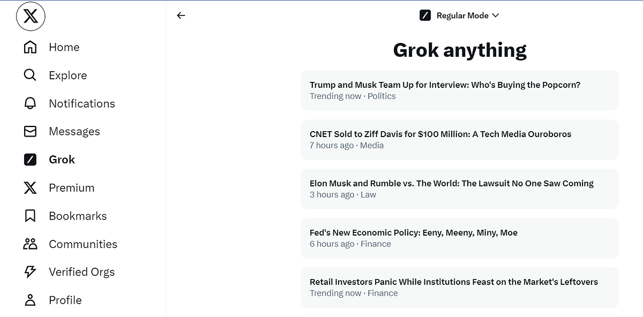Click the Fed's New Economic Policy topic

pos(459,238)
